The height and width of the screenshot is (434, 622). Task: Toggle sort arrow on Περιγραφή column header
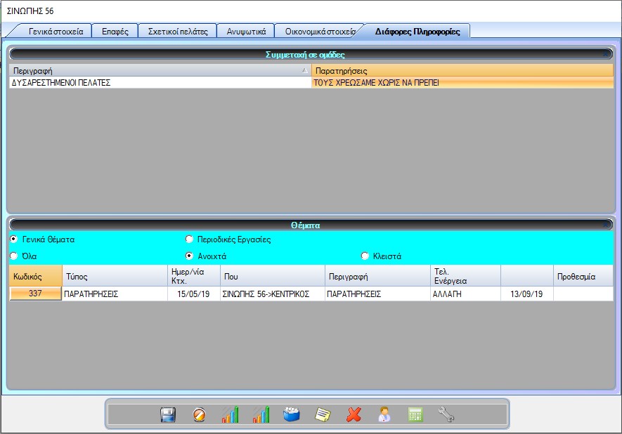304,71
